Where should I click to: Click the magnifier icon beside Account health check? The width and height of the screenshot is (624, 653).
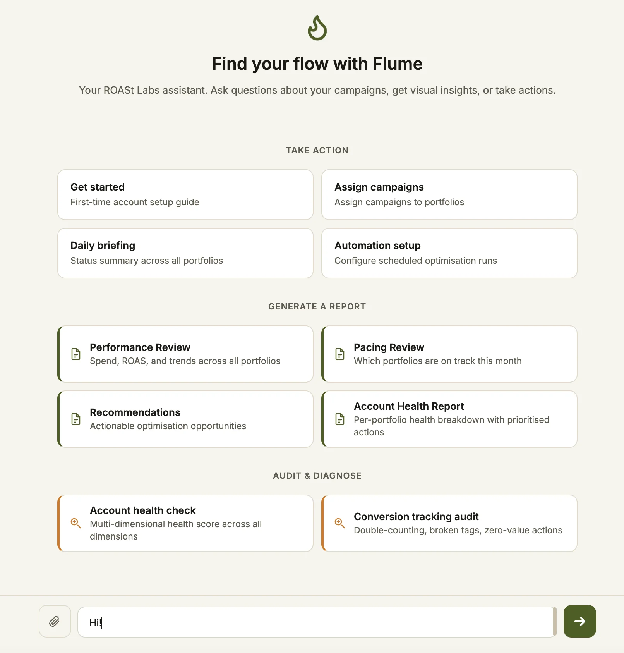[x=75, y=523]
